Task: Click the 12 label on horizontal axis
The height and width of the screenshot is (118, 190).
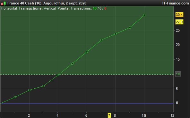Action: [172, 115]
